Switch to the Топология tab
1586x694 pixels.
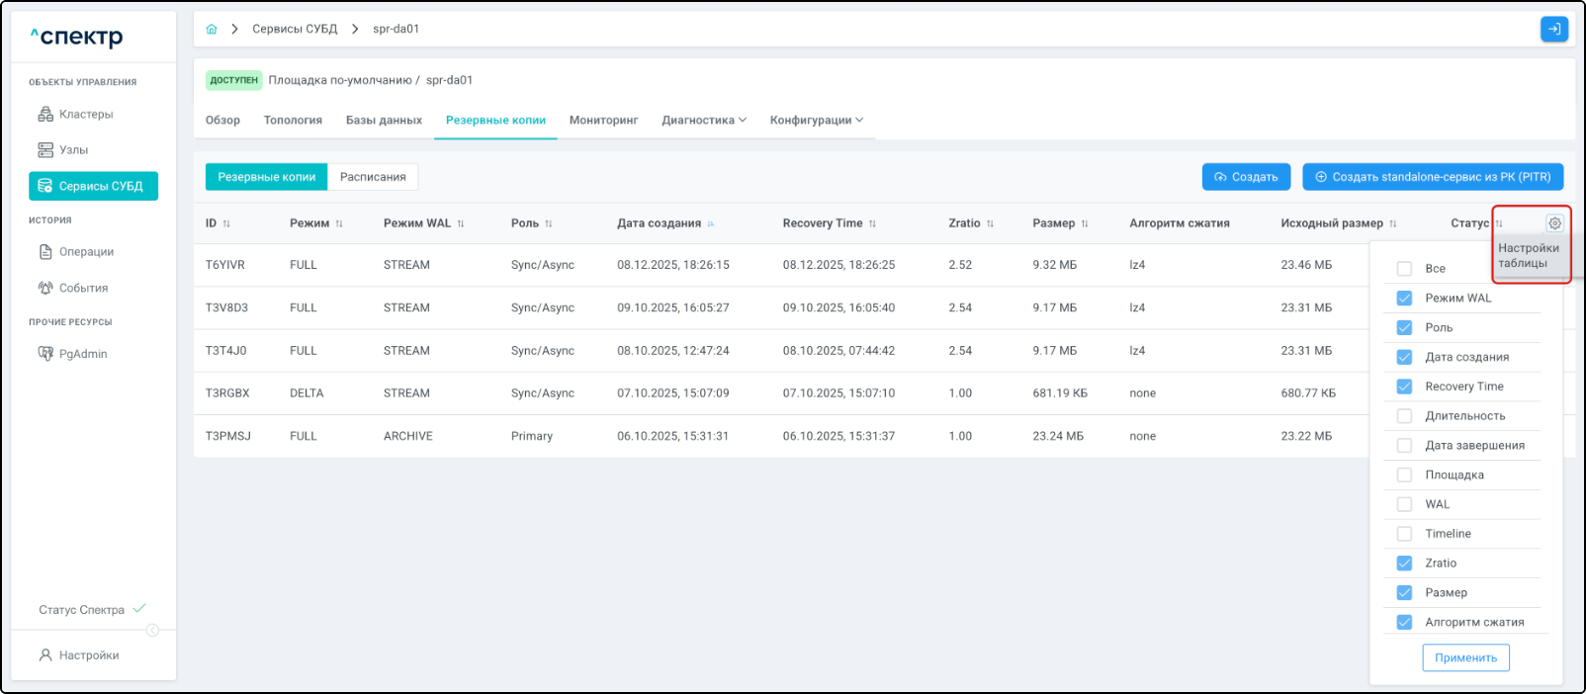click(x=293, y=121)
